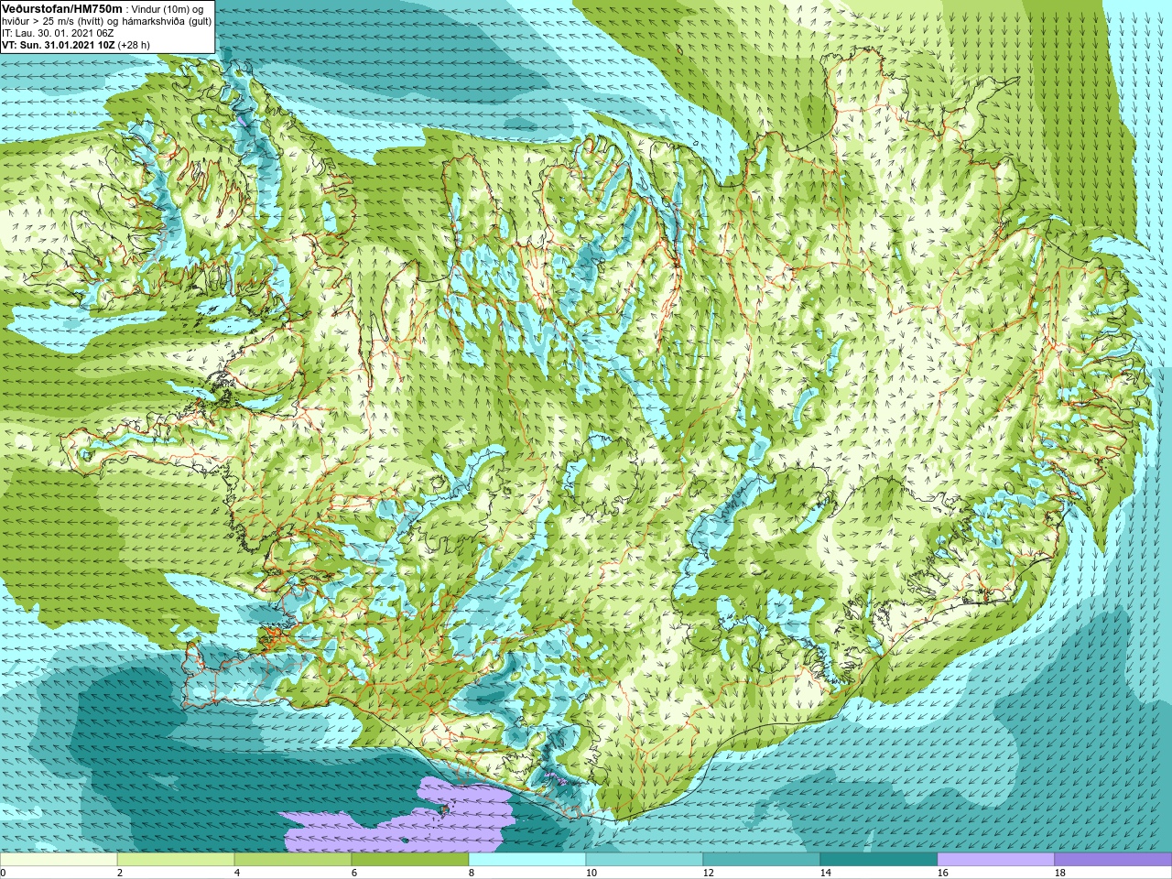The image size is (1172, 879).
Task: Click the light green 2–4 m/s legend swatch
Action: 176,860
